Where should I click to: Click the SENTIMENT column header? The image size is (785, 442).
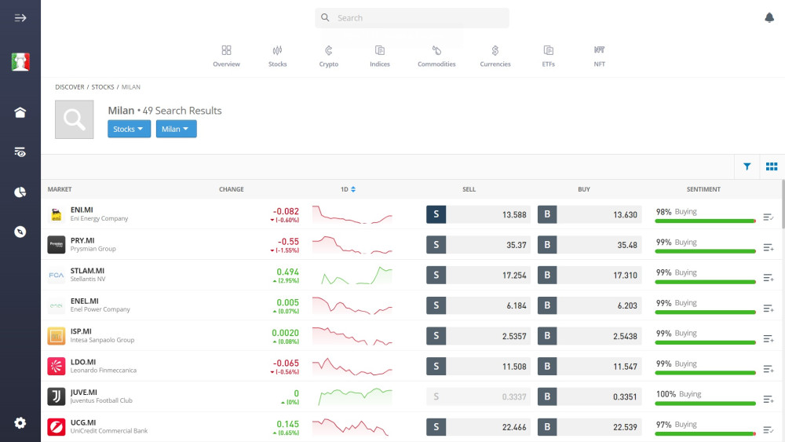coord(703,189)
